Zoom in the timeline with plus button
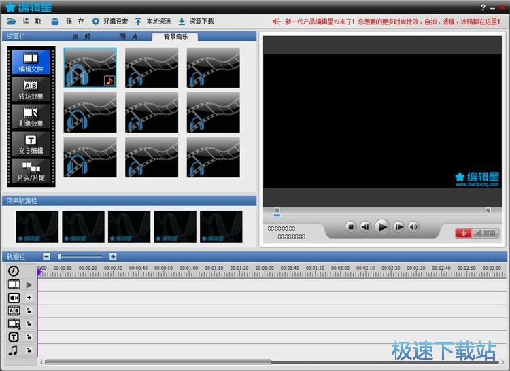This screenshot has height=371, width=510. (113, 257)
